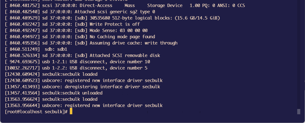
Task: Click the timestamp 13563.956644
Action: 22,105
